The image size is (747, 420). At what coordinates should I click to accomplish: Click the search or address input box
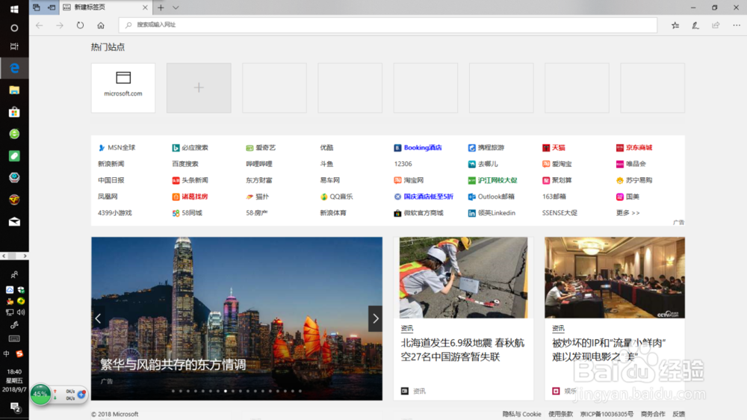(x=388, y=25)
